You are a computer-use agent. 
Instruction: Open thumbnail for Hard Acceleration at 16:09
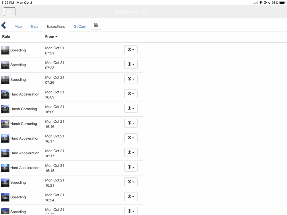5,94
